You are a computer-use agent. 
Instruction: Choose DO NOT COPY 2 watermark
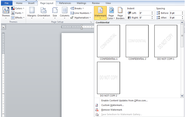pyautogui.click(x=109, y=78)
